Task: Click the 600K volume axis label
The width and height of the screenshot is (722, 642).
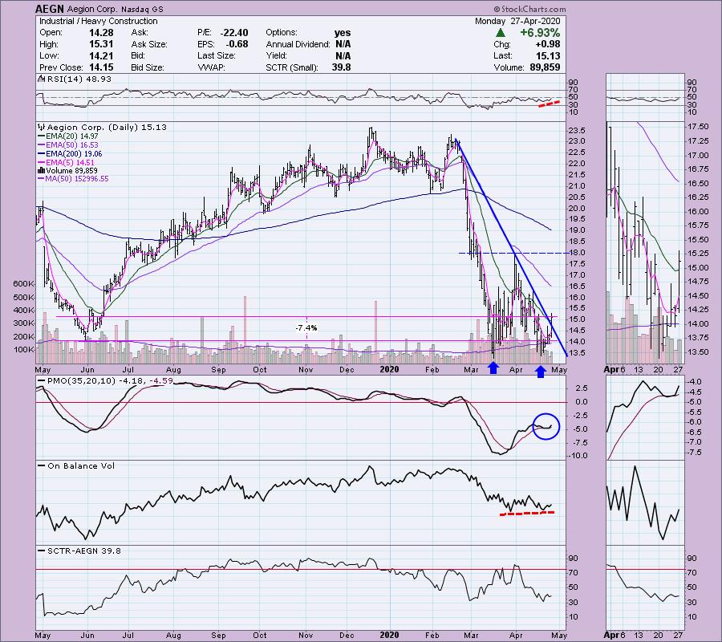Action: point(23,284)
